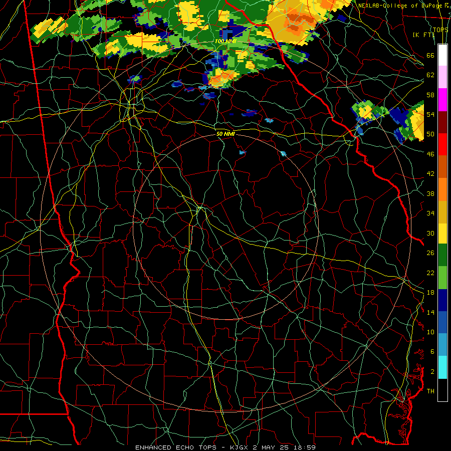451x451 pixels.
Task: Select the 34 legend label
Action: [x=430, y=213]
